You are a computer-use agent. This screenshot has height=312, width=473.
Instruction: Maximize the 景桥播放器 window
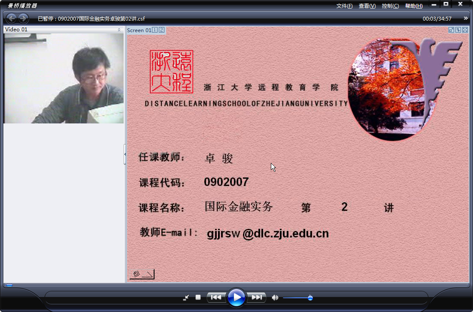(446, 4)
